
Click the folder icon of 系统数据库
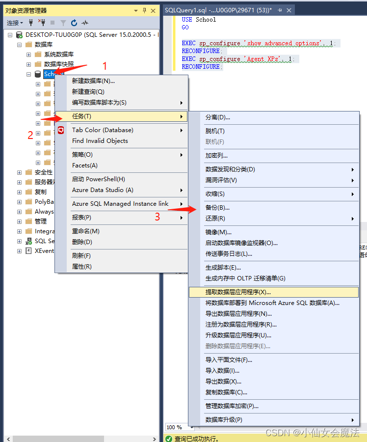pyautogui.click(x=38, y=55)
